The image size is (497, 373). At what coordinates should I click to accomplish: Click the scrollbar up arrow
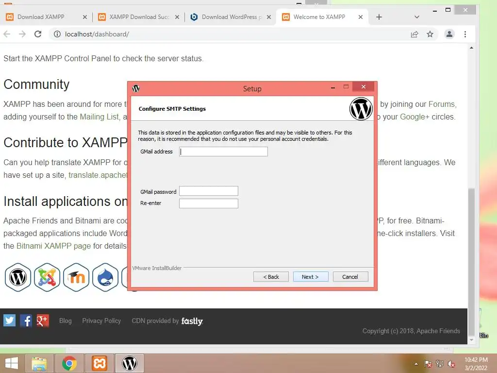click(472, 48)
